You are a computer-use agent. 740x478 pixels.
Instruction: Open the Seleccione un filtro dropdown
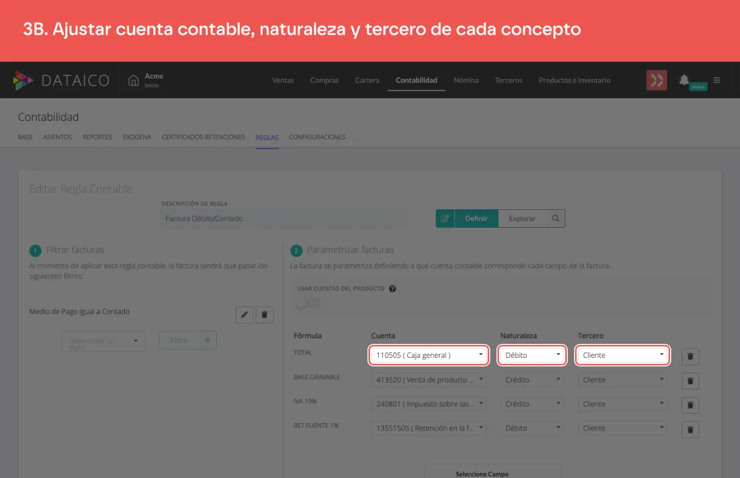point(103,341)
